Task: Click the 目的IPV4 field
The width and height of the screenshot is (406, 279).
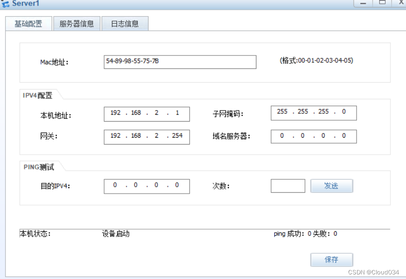Action: (x=147, y=186)
